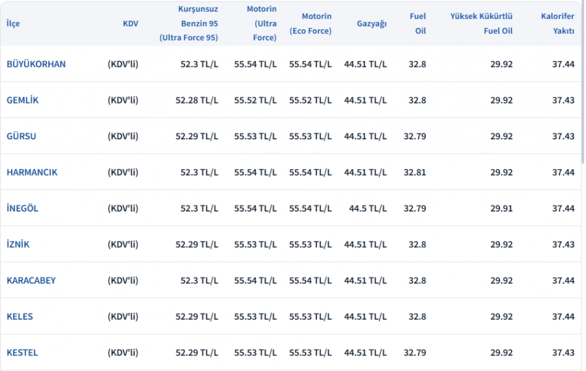Open the HARMANCIK district link
Image resolution: width=586 pixels, height=371 pixels.
click(x=32, y=172)
